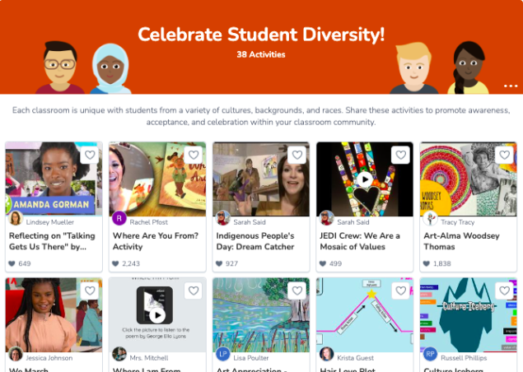Open Reflecting on "Talking Gets Us There" activity

pos(52,241)
